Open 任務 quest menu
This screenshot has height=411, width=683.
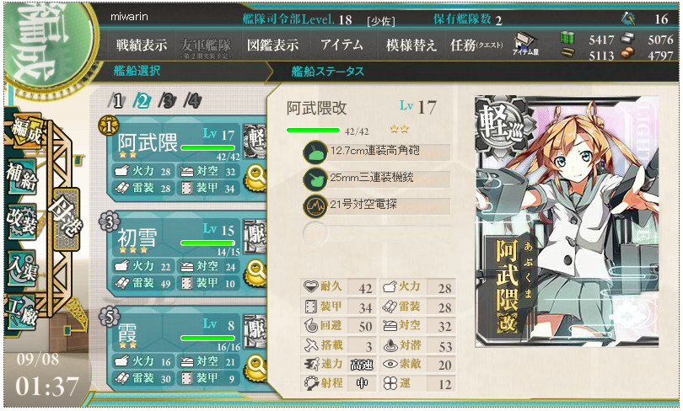[476, 45]
